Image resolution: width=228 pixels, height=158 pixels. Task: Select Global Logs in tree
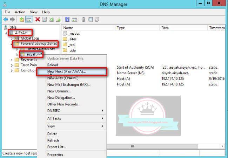tap(30, 38)
